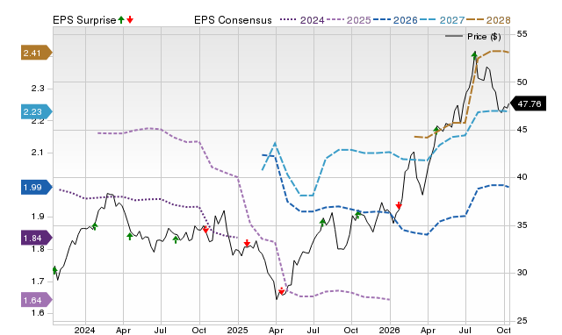The width and height of the screenshot is (562, 335).
Task: Click the 2.1 label on left EPS axis
Action: (x=38, y=153)
